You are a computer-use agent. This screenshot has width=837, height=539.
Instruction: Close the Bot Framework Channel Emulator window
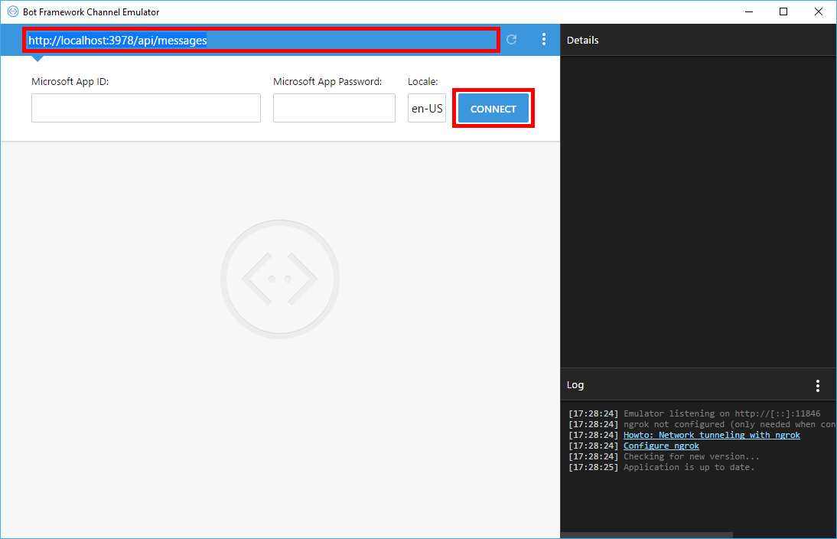pyautogui.click(x=818, y=11)
